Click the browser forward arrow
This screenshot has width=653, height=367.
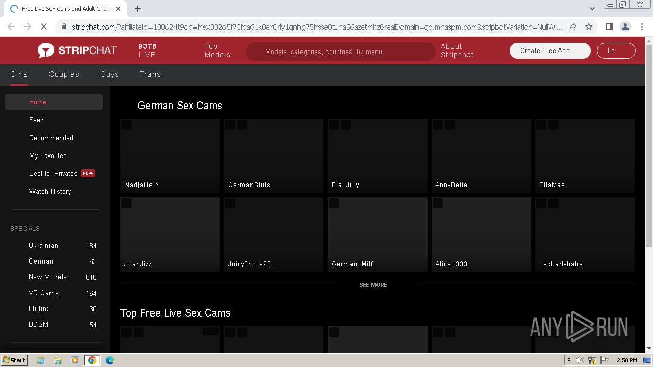click(27, 27)
